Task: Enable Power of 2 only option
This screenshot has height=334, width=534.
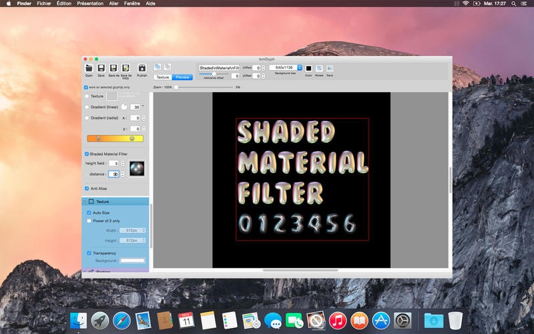Action: (89, 220)
